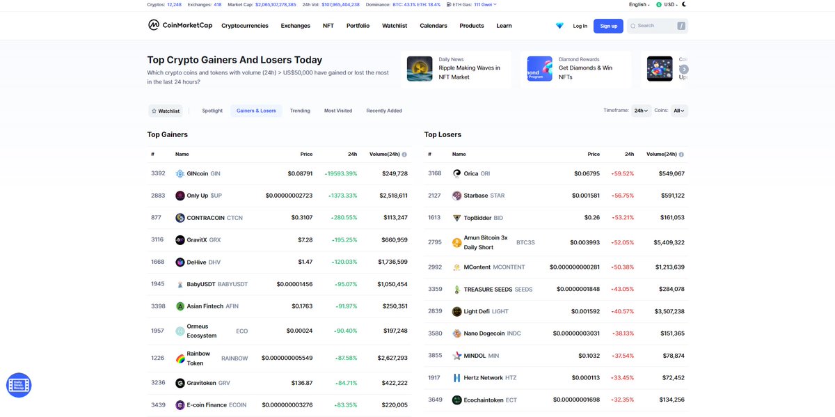Click the Top Gainers volume info icon
Viewport: 835px width, 417px height.
404,155
